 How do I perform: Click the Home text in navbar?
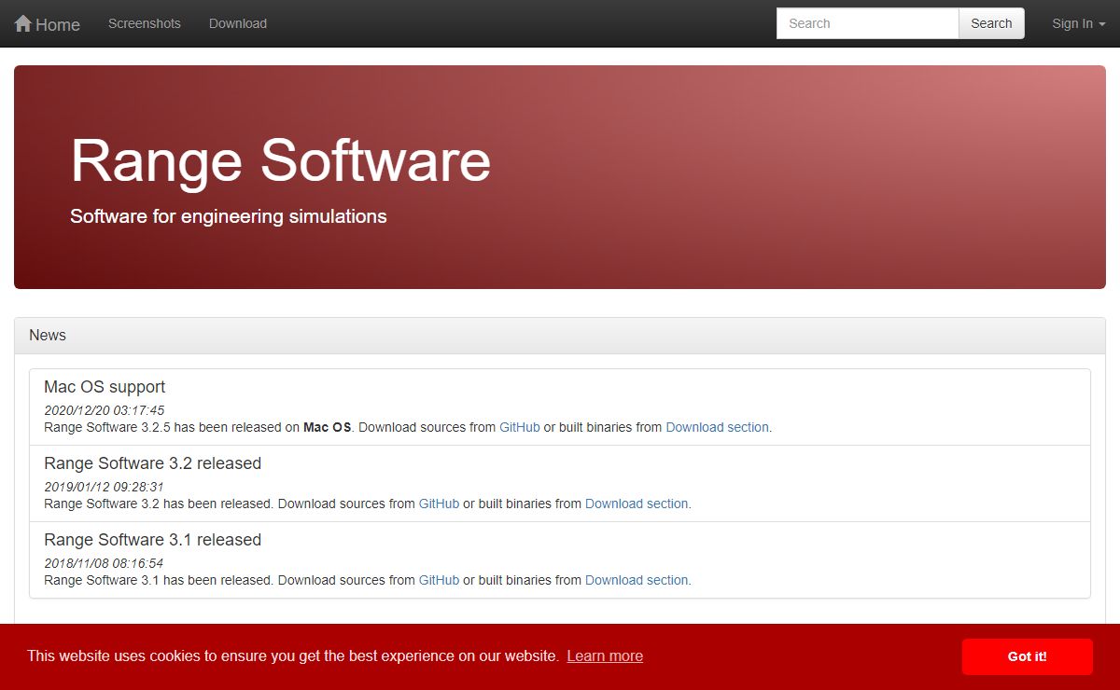58,24
